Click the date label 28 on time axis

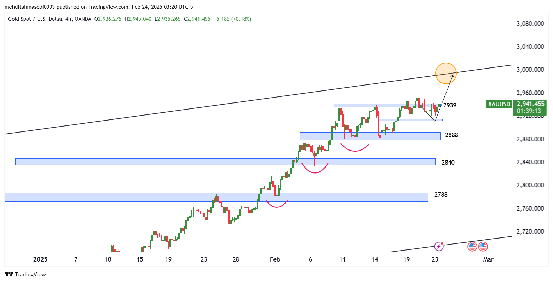coord(236,259)
